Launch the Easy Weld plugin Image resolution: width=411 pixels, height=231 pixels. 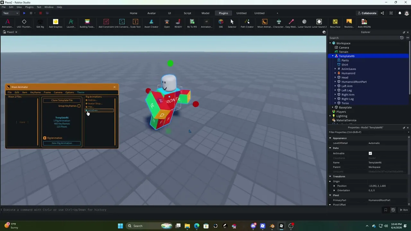(x=291, y=23)
